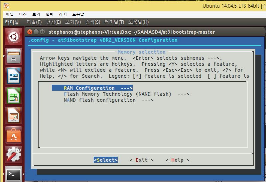
Task: Enter the RAM Configuration submenu
Action: click(92, 88)
